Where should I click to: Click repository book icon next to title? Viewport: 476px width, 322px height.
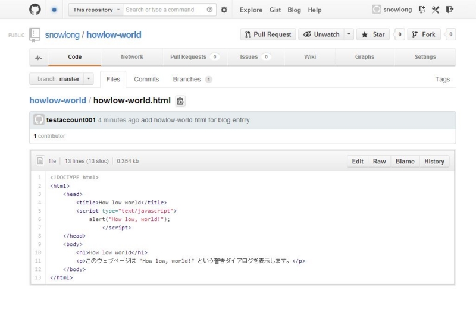[35, 35]
